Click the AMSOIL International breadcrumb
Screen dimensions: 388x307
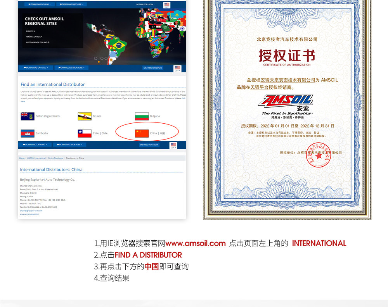tap(36, 158)
